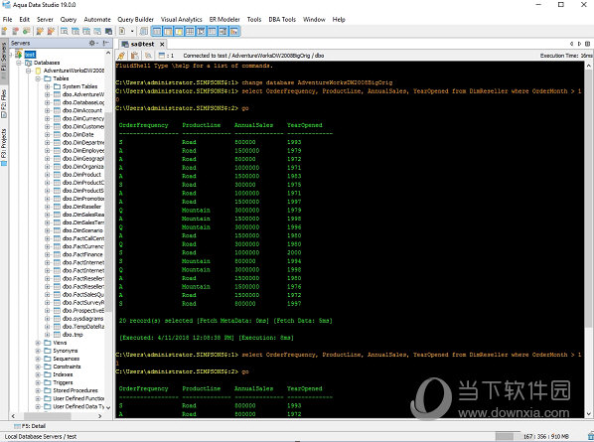The image size is (594, 442).
Task: Open the F5: Detail bottom tab
Action: click(x=30, y=426)
